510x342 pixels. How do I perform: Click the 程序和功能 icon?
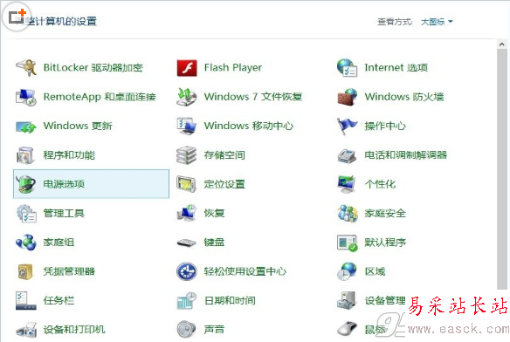pyautogui.click(x=26, y=155)
